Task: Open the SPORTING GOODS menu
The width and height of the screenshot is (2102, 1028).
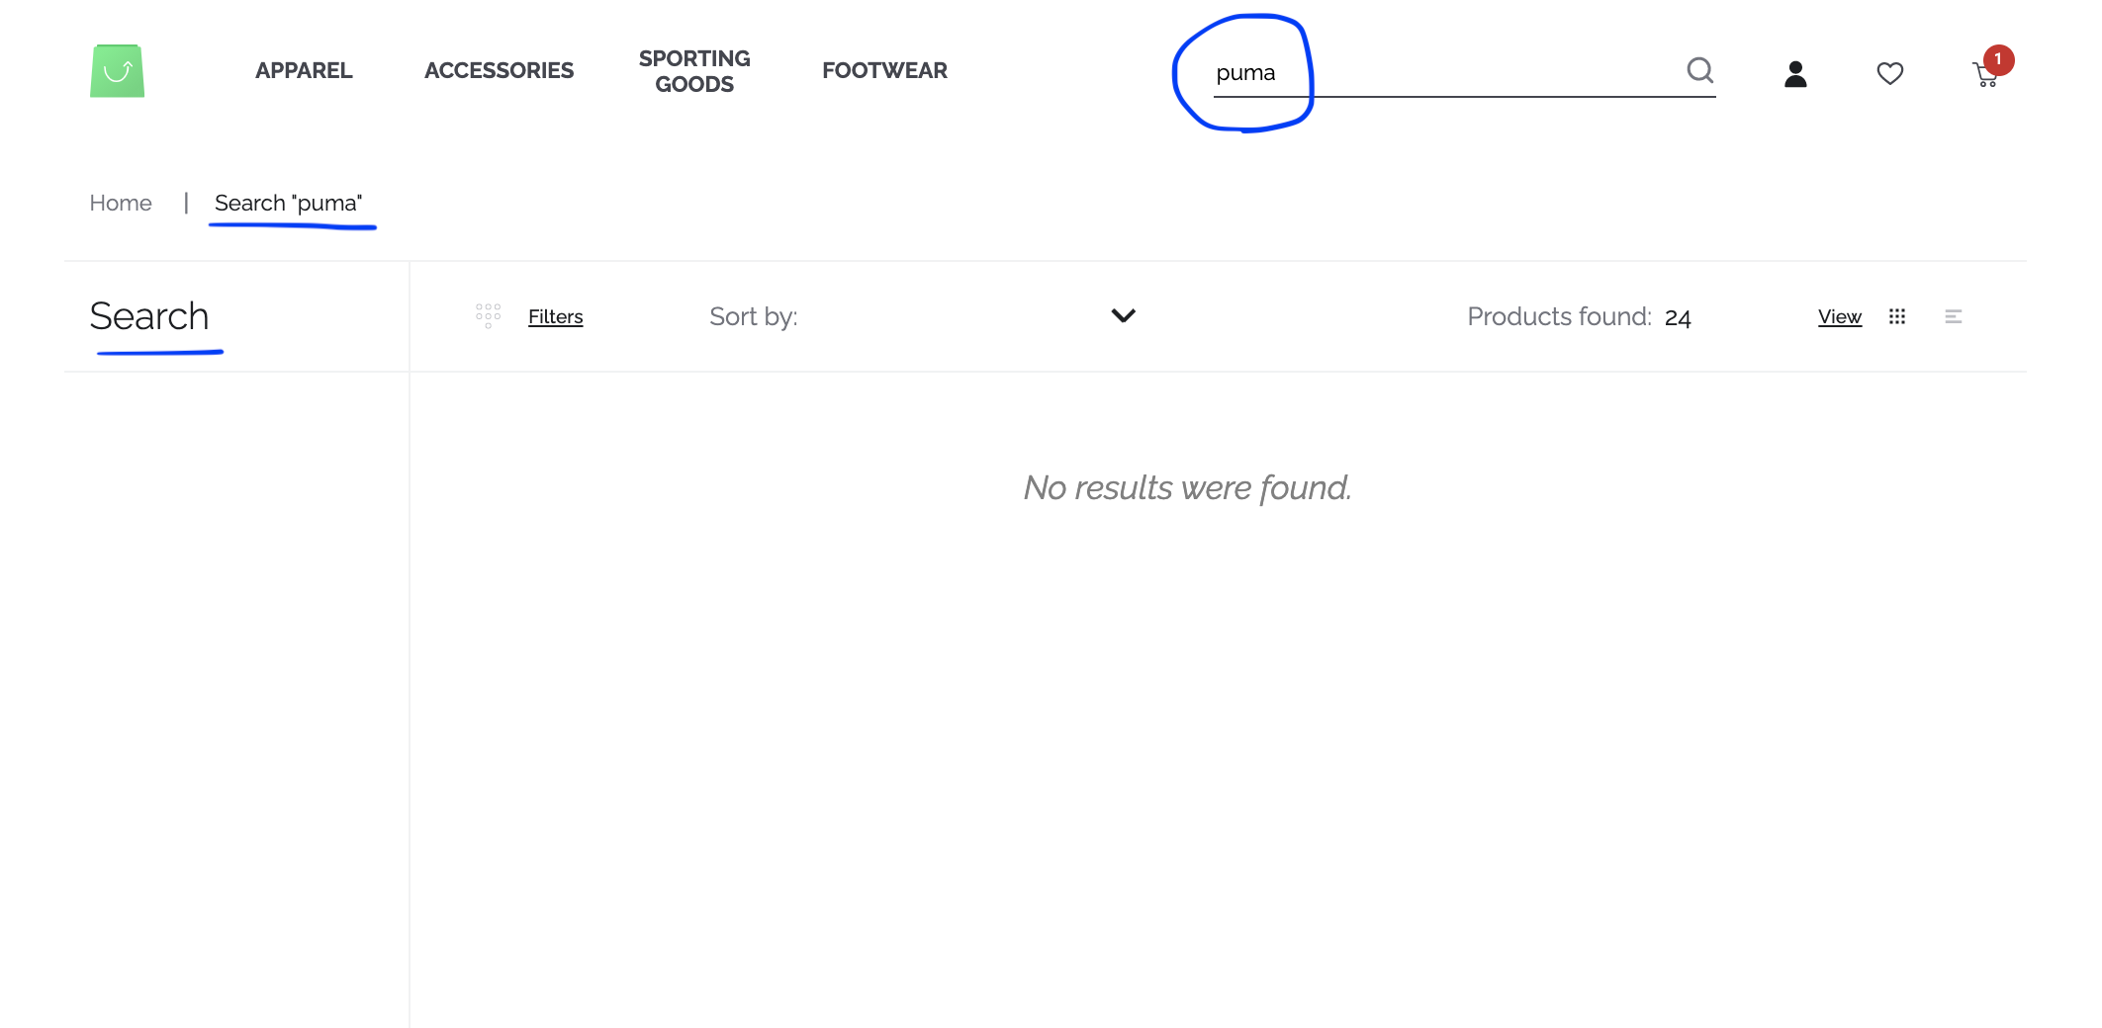Action: pyautogui.click(x=694, y=70)
